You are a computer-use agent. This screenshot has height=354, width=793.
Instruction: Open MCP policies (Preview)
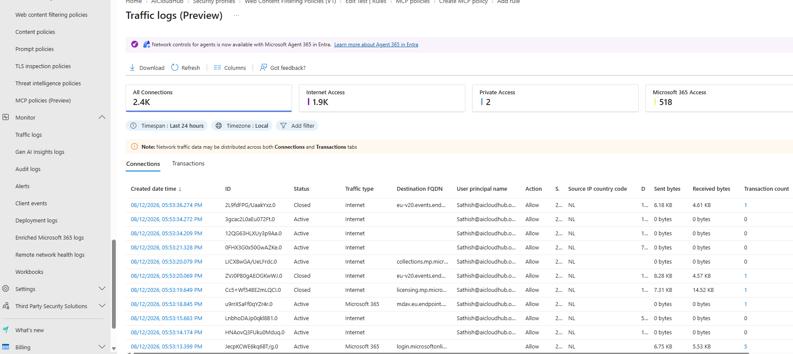pyautogui.click(x=43, y=100)
